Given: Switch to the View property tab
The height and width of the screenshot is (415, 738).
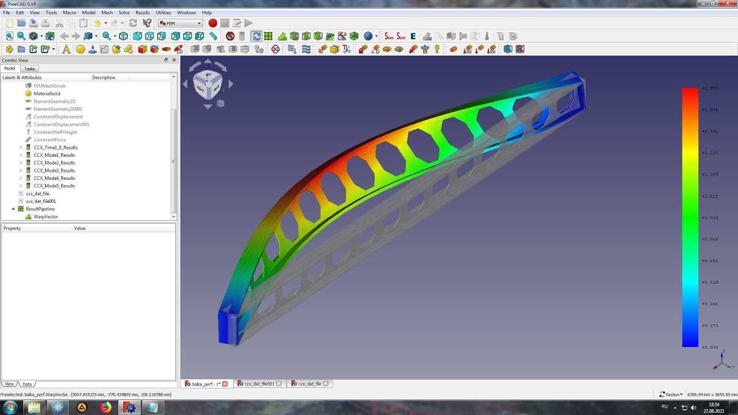Looking at the screenshot, I should [9, 384].
